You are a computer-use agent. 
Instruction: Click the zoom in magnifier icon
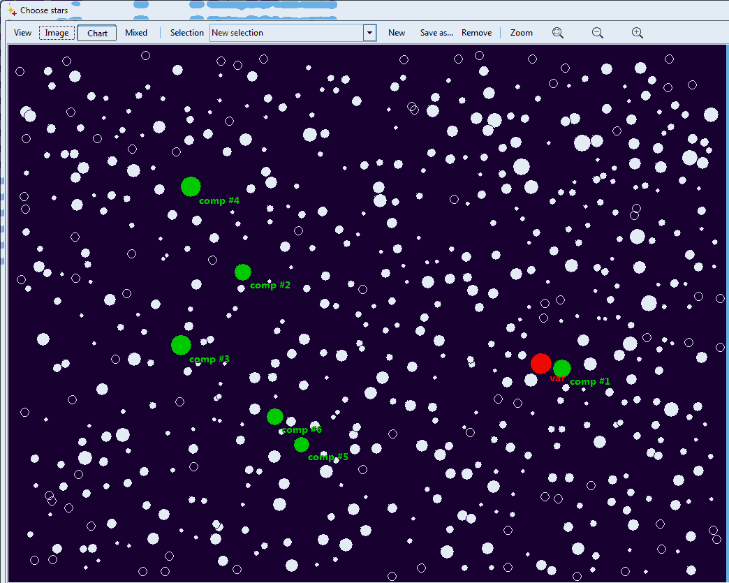tap(637, 33)
